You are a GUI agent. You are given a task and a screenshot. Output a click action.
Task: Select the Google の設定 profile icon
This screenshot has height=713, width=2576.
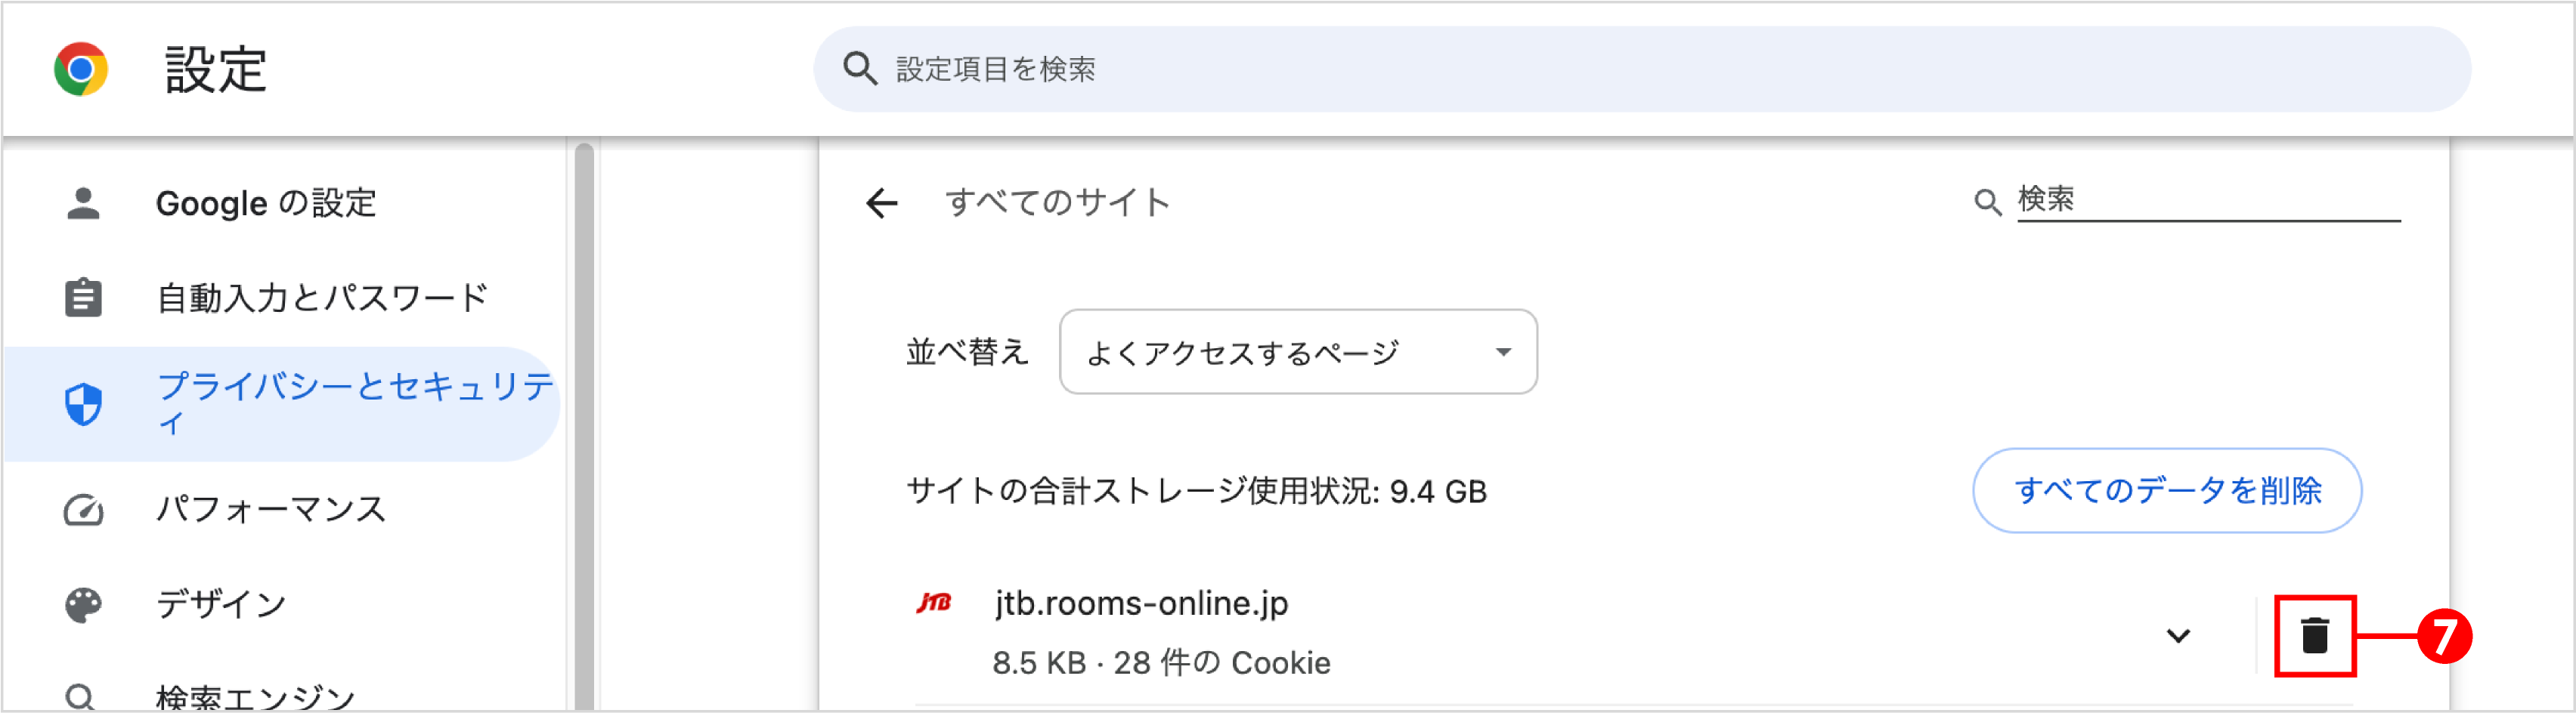coord(84,202)
